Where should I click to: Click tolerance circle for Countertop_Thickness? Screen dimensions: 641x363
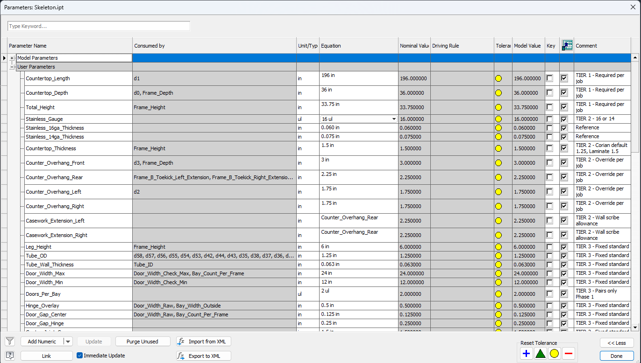click(x=499, y=148)
